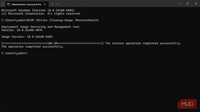
Task: Click the 100.0% progress bar
Action: (x=52, y=43)
